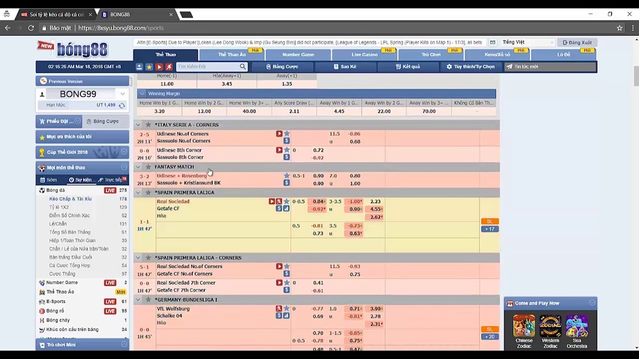Click the live stream icon for Real Sociedad

click(272, 201)
